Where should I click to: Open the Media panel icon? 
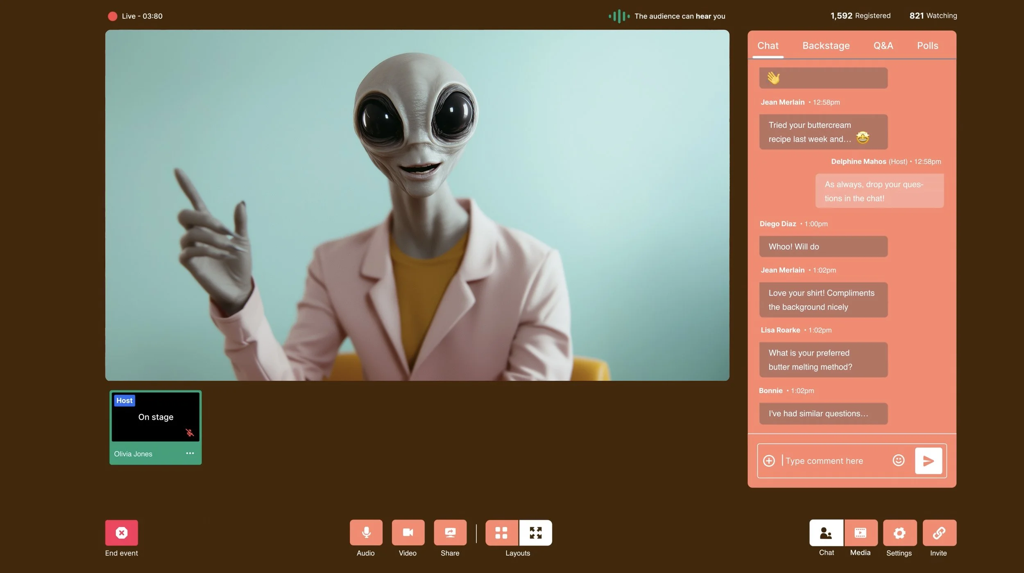[x=860, y=533]
